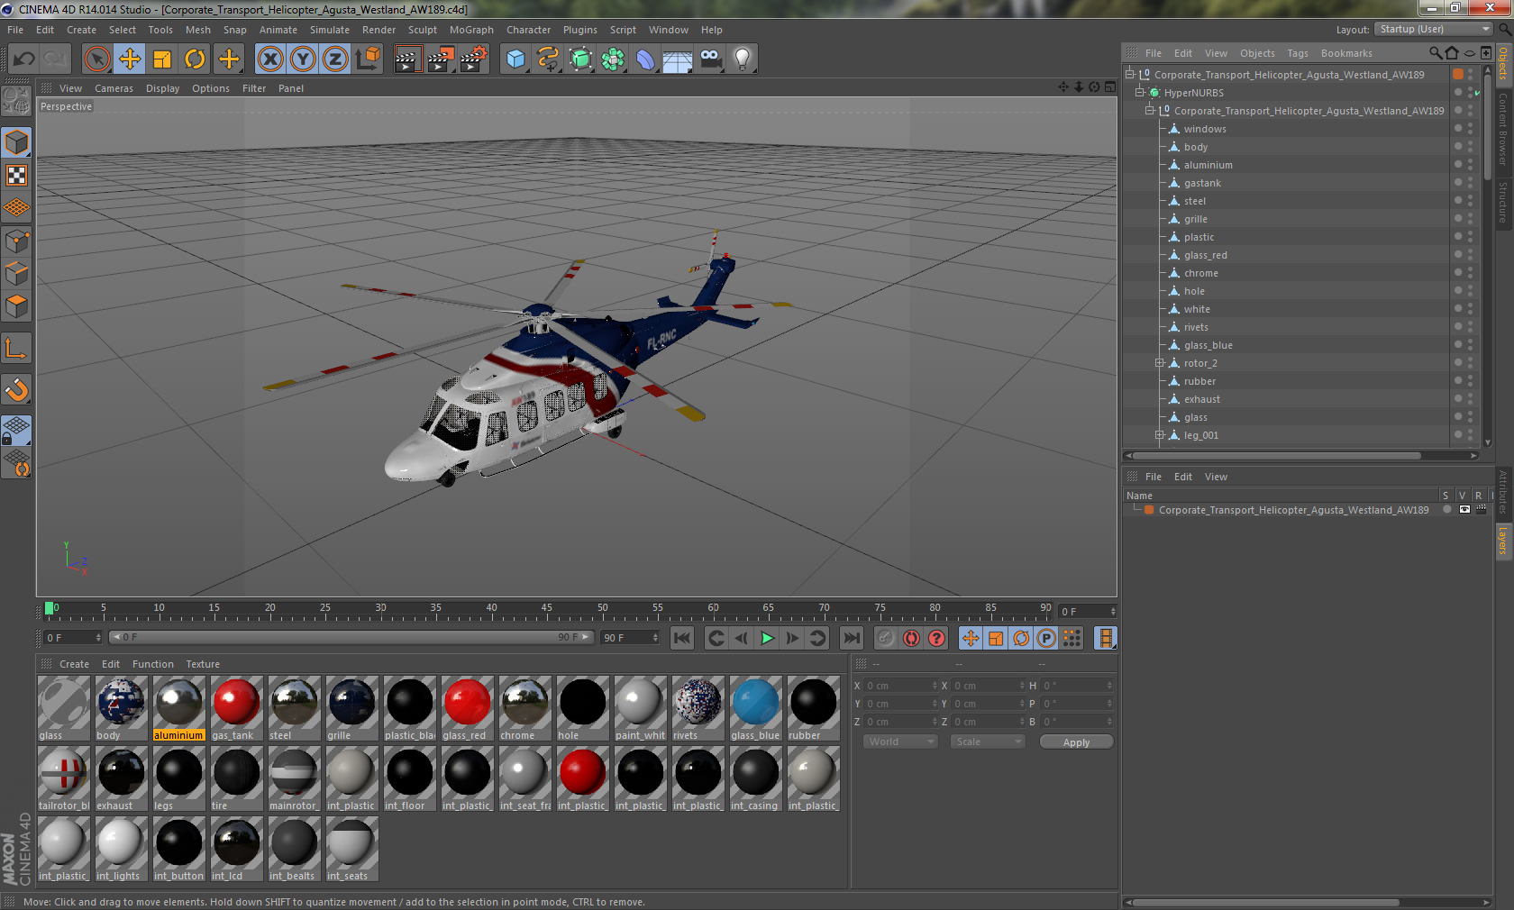This screenshot has height=910, width=1514.
Task: Select the glass_red material swatch
Action: click(467, 708)
